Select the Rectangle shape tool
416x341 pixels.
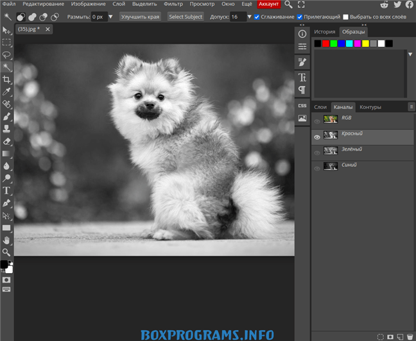[x=6, y=228]
